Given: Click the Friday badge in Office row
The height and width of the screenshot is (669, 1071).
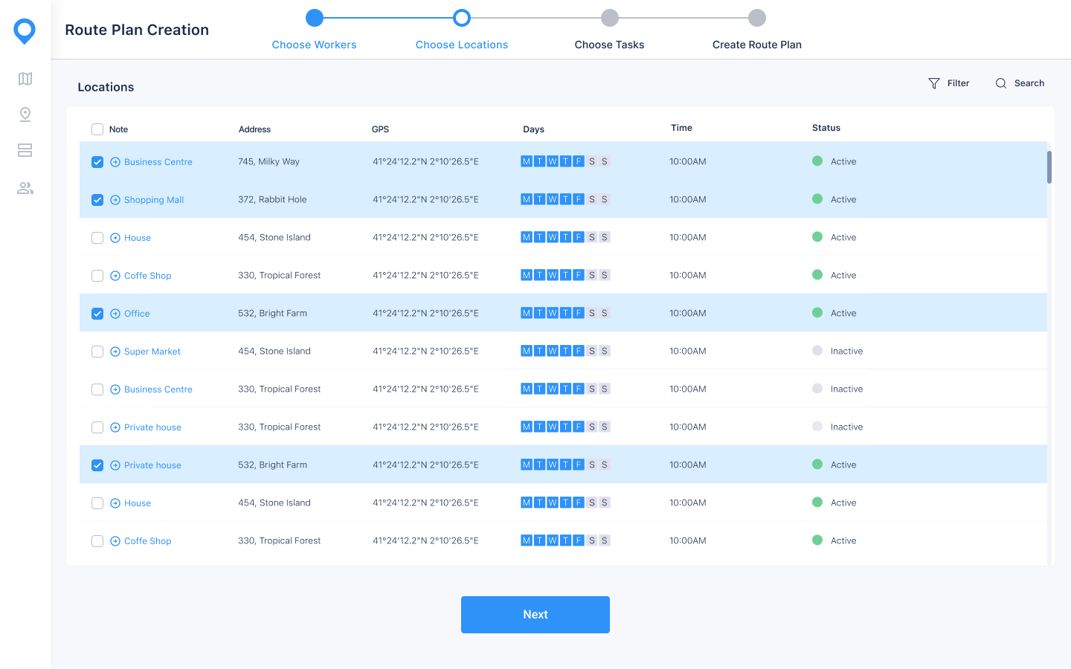Looking at the screenshot, I should coord(579,313).
